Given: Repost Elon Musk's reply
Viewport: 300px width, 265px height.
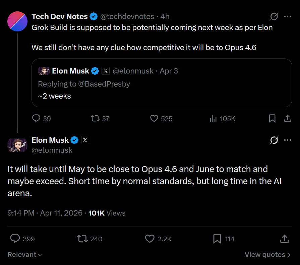Looking at the screenshot, I should pyautogui.click(x=82, y=239).
